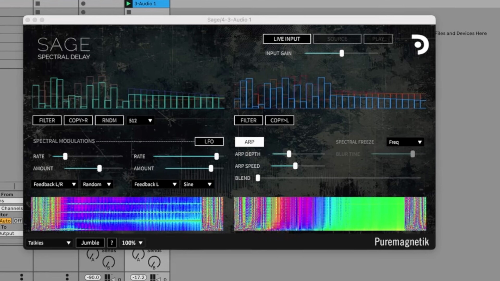The width and height of the screenshot is (500, 281).
Task: Click the BLEND slider handle
Action: (x=258, y=178)
